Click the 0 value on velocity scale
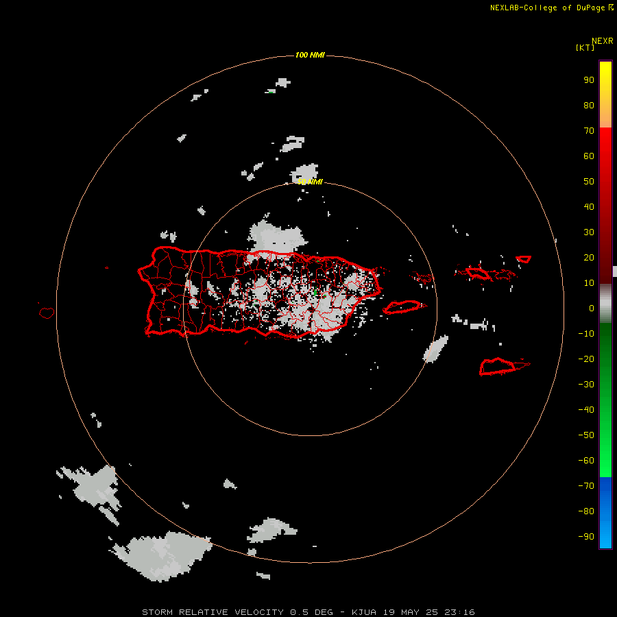 592,308
